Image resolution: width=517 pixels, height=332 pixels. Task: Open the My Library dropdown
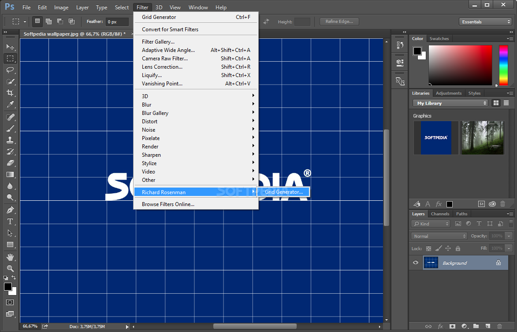tap(450, 103)
